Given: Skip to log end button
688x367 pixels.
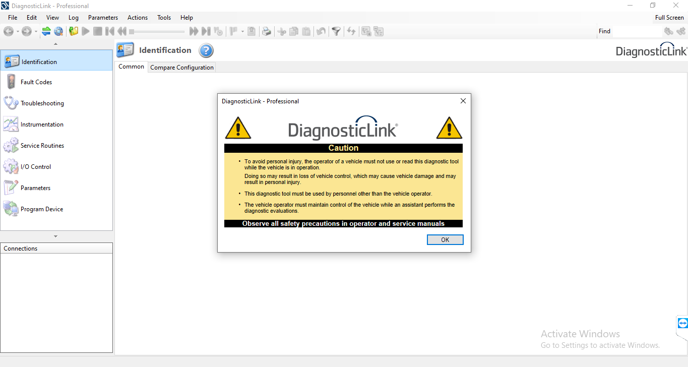Looking at the screenshot, I should pos(206,31).
